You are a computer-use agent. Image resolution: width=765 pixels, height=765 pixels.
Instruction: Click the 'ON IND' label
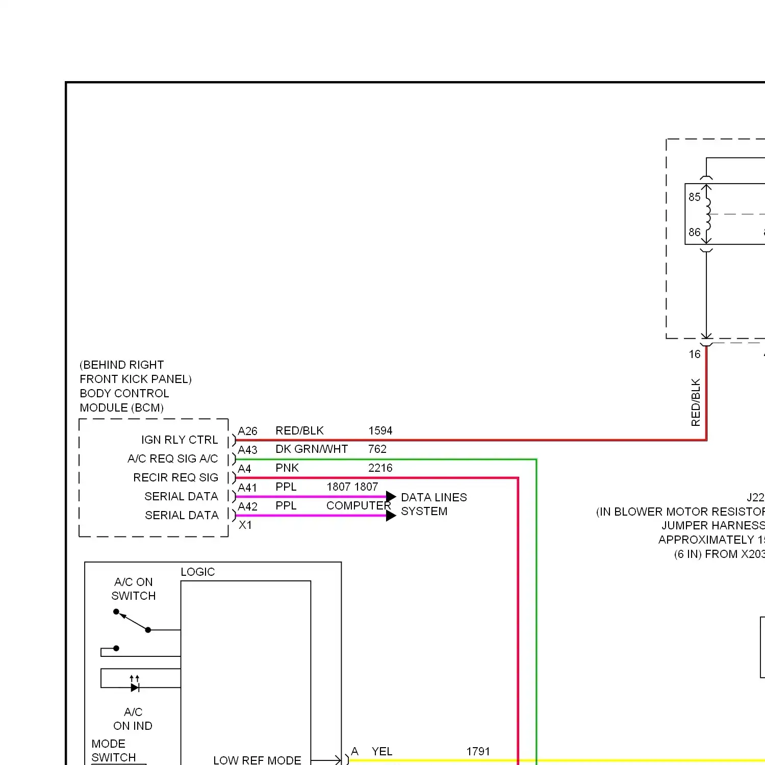coord(133,726)
